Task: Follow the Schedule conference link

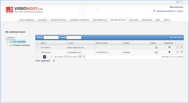Action: click(x=166, y=11)
